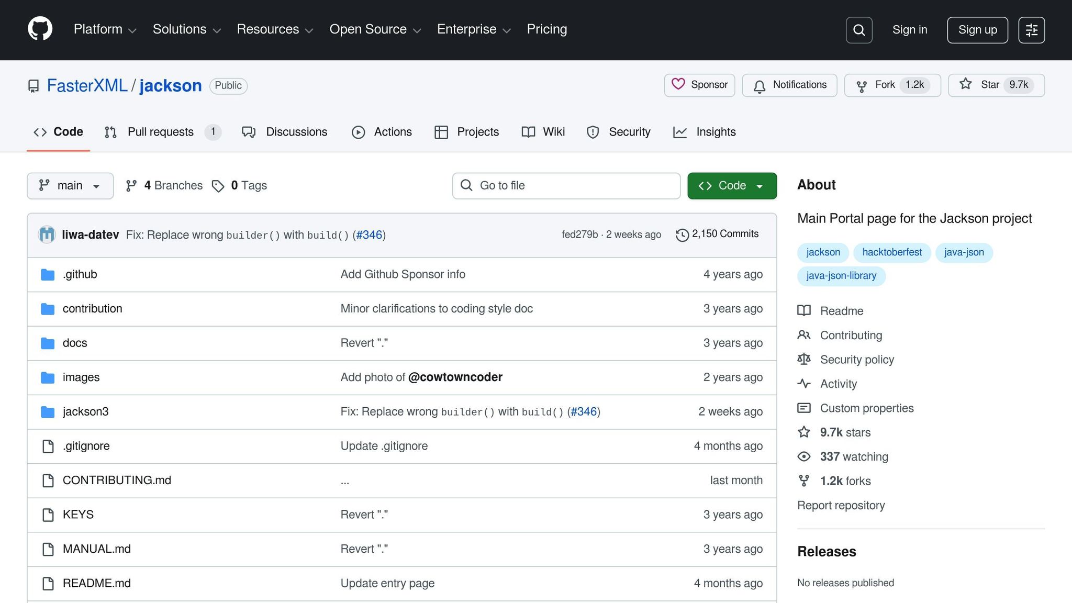Click the commit history clock icon
The image size is (1072, 603).
click(682, 235)
